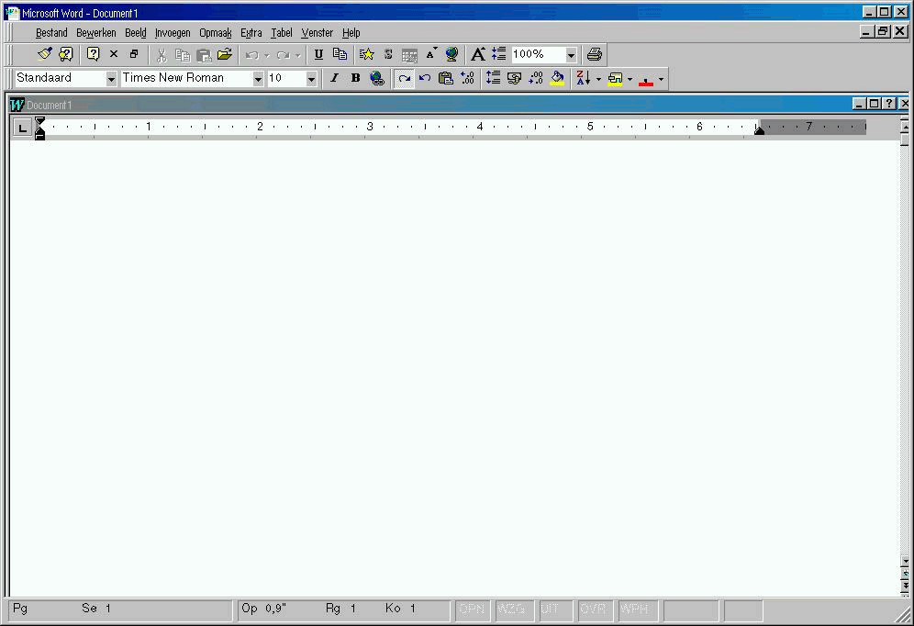Image resolution: width=914 pixels, height=626 pixels.
Task: Click inside the 100% zoom field
Action: point(538,55)
